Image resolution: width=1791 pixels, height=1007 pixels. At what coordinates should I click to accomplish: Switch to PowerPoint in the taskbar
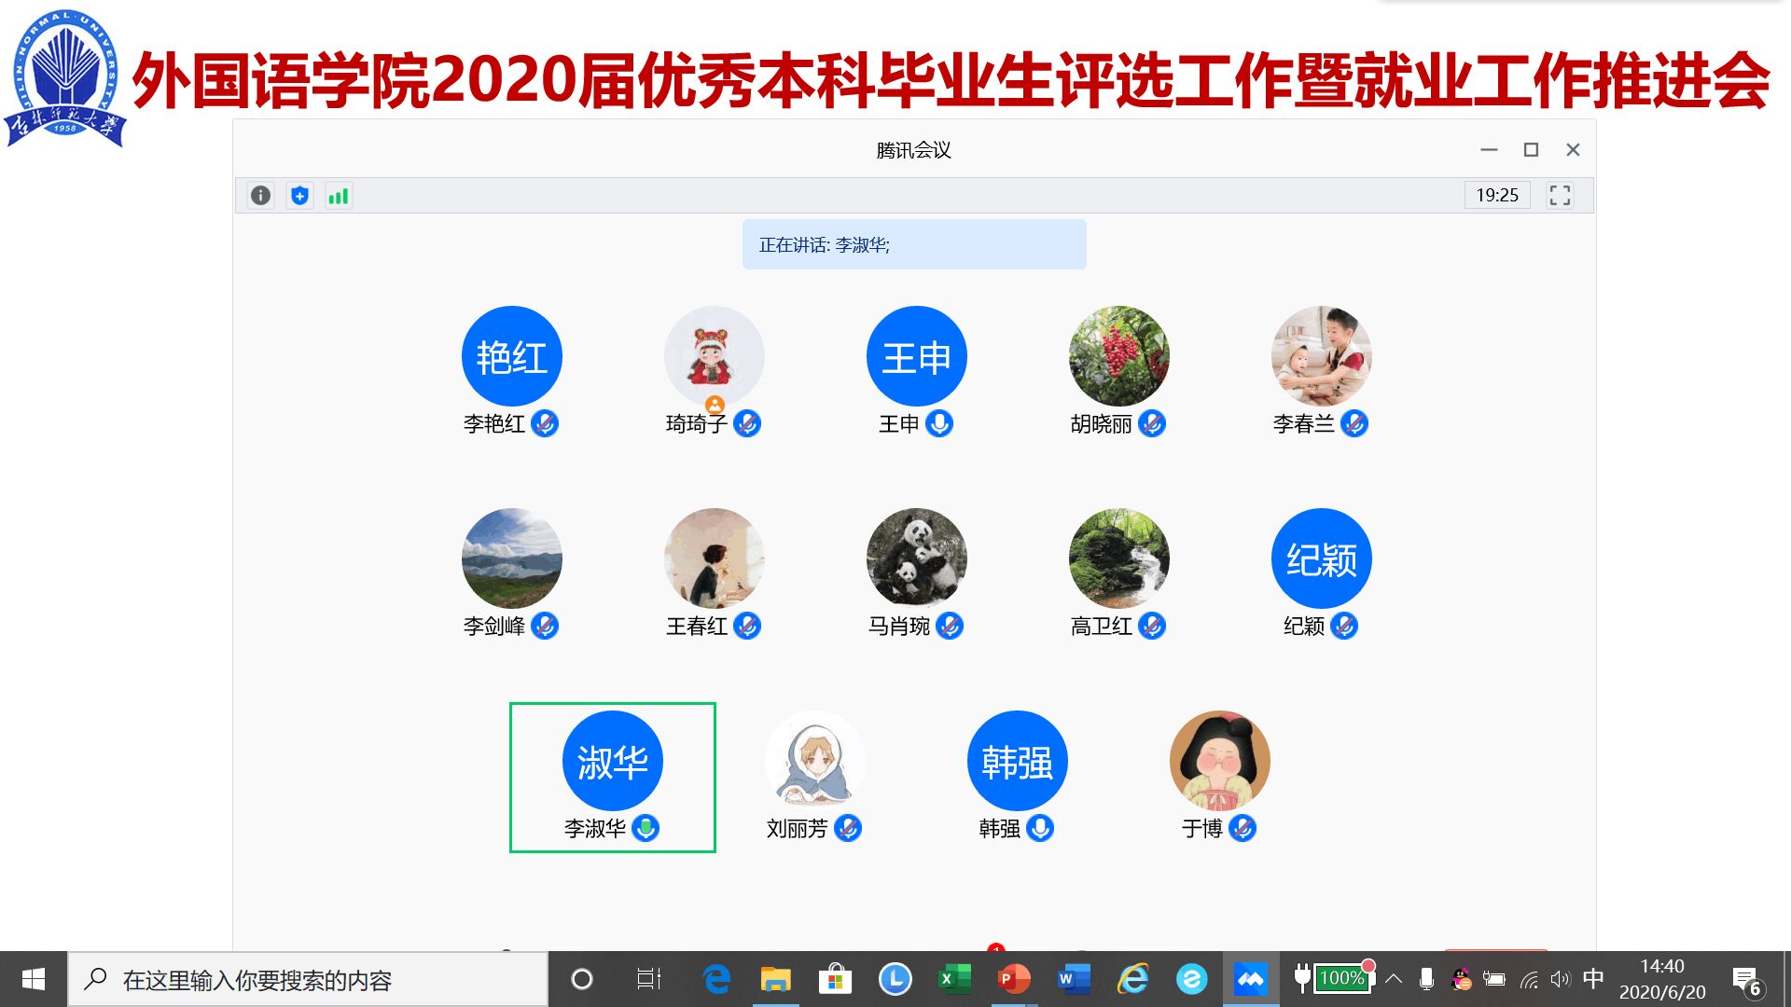(x=1012, y=979)
